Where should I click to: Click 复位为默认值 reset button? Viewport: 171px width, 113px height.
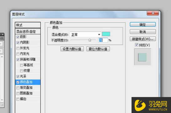(x=98, y=49)
